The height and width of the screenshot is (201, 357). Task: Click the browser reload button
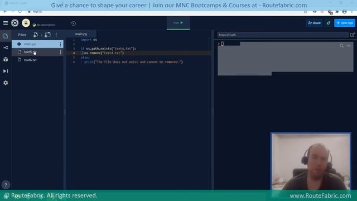[x=20, y=12]
